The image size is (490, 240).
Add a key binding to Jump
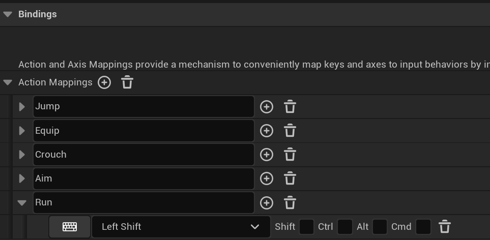click(267, 107)
